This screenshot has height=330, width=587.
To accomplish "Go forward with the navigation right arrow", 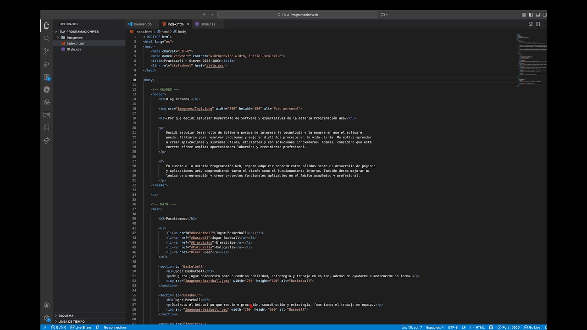I will pos(211,15).
